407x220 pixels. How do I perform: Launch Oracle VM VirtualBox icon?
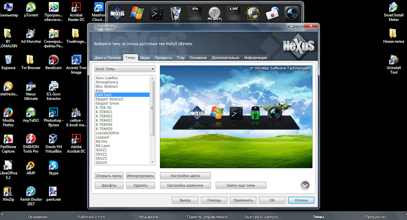(x=54, y=143)
